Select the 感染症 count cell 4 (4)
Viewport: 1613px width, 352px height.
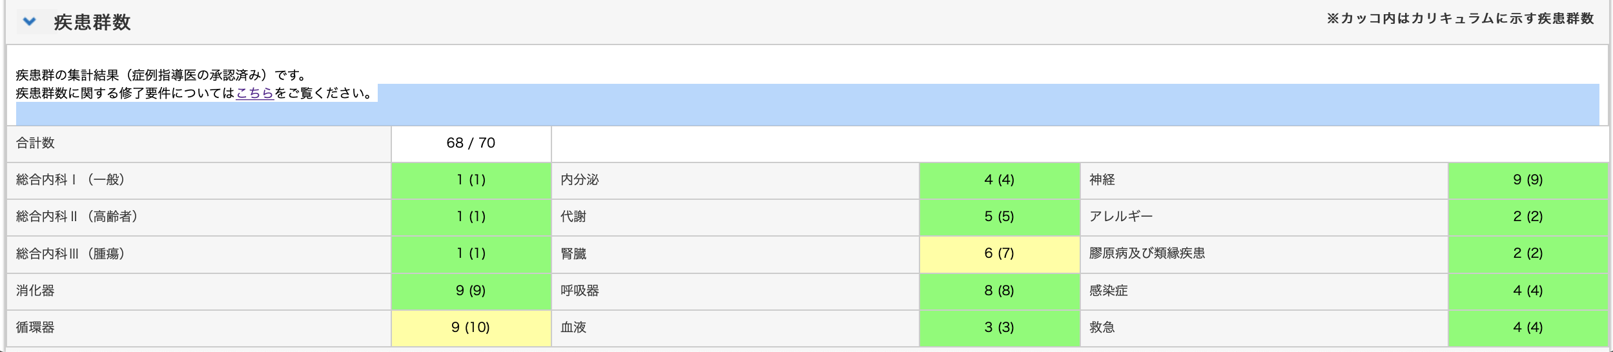(1528, 291)
